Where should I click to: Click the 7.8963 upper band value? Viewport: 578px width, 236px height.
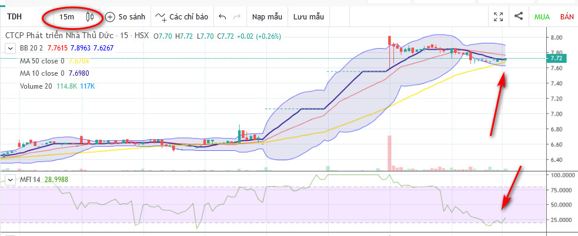81,48
